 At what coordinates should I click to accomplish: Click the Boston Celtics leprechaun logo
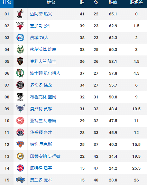point(20,73)
